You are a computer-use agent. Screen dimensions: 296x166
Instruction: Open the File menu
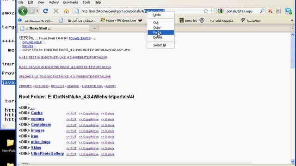(x=21, y=2)
